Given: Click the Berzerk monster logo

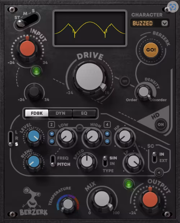Looking at the screenshot, I should [x=33, y=201].
